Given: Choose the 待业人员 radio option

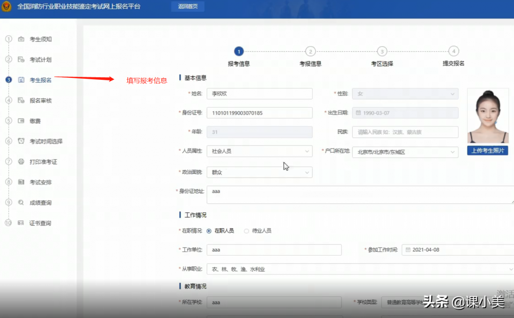Looking at the screenshot, I should pyautogui.click(x=245, y=230).
